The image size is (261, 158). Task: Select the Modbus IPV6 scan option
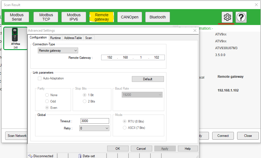[74, 17]
